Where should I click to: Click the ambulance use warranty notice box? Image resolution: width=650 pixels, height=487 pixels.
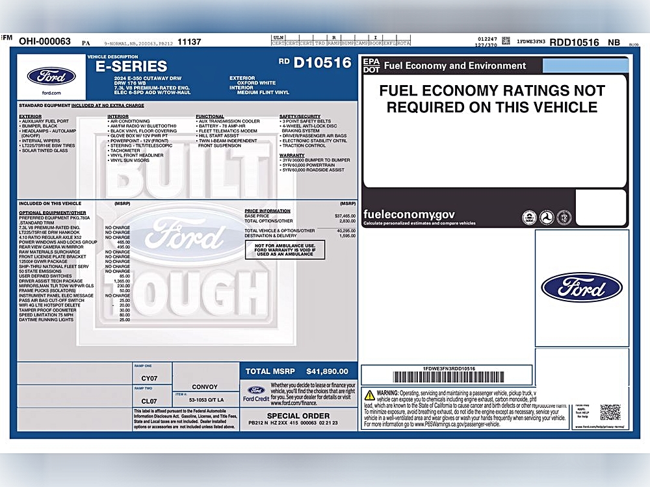tap(285, 249)
